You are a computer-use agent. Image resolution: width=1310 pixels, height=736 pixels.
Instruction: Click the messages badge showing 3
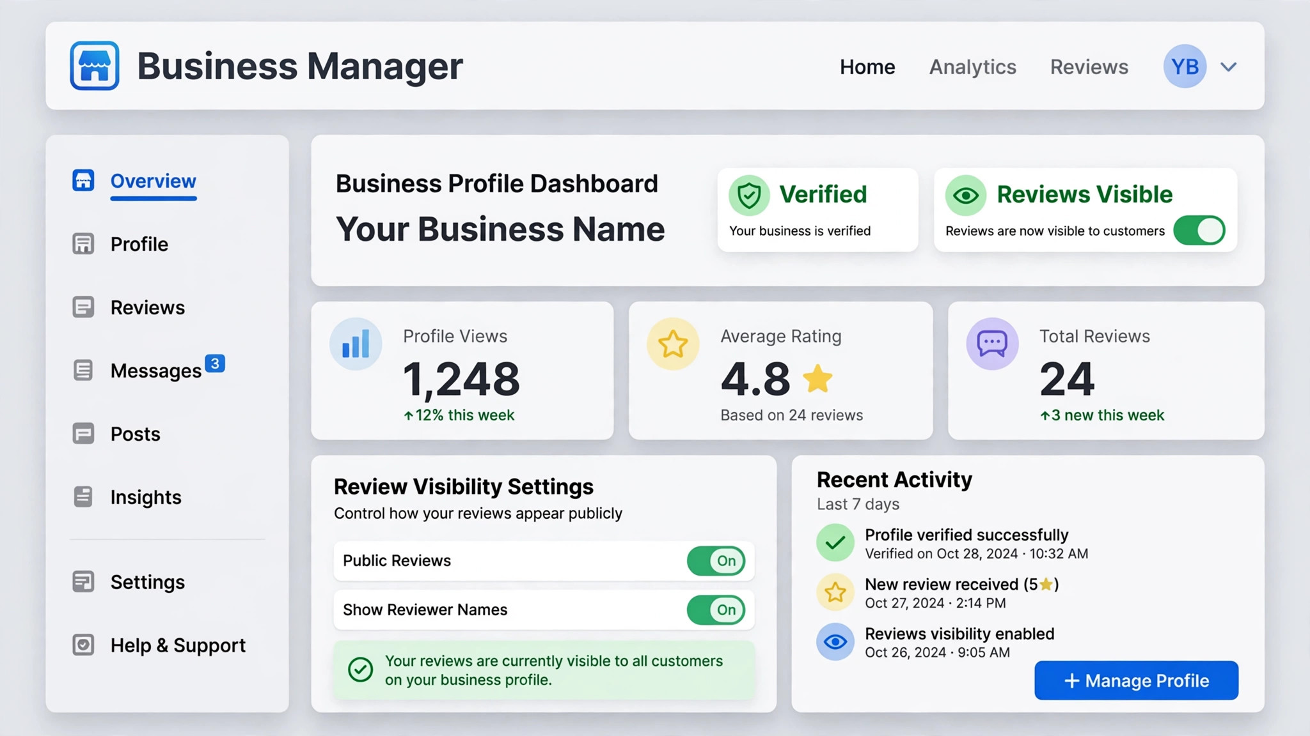[x=215, y=364]
